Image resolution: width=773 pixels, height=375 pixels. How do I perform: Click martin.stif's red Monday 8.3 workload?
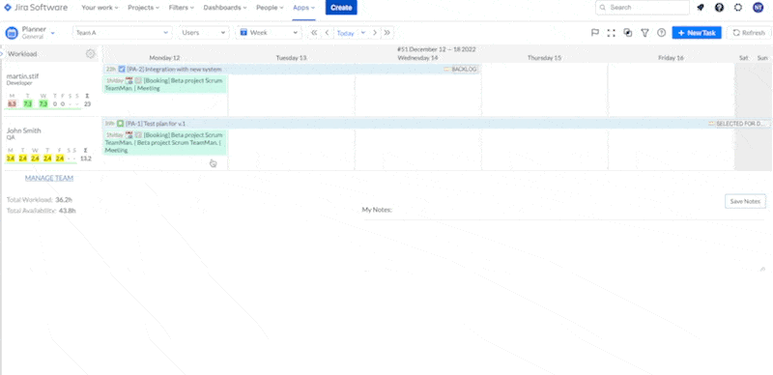[x=12, y=103]
